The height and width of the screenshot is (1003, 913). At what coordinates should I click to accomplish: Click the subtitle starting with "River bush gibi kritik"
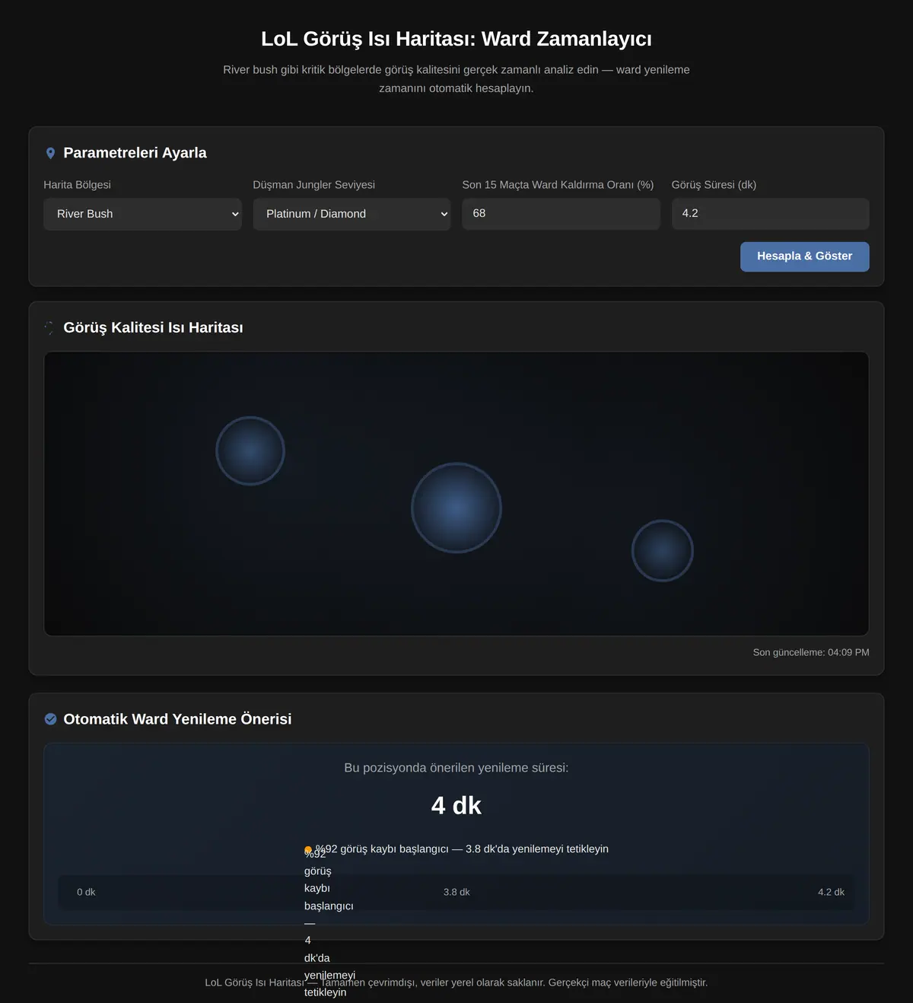click(456, 79)
